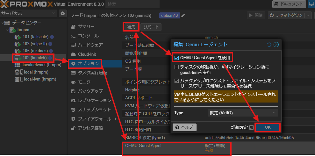The height and width of the screenshot is (156, 315).
Task: Open the タスク実行履歴 menu item
Action: click(x=94, y=73)
